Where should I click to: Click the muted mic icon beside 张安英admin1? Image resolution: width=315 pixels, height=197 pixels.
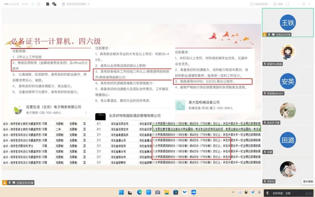click(x=265, y=93)
